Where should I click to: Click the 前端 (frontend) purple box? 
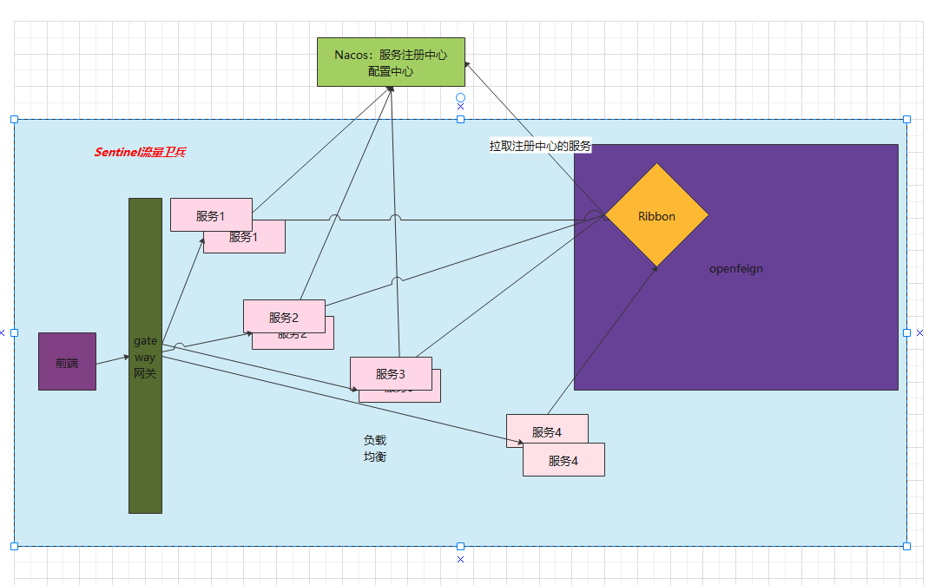click(x=66, y=361)
